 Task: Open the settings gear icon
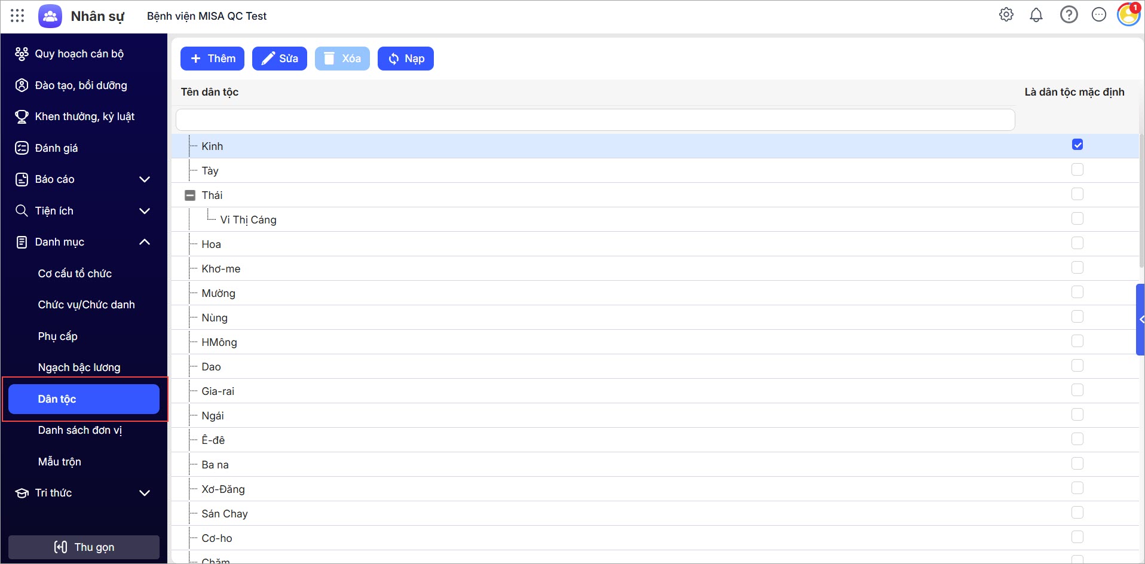coord(1006,15)
